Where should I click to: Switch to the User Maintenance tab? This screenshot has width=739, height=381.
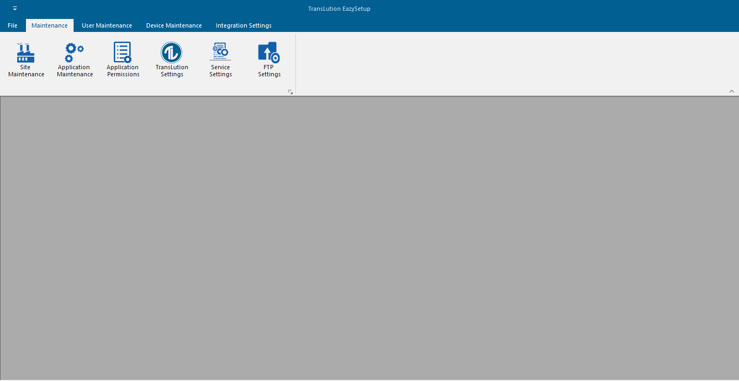click(107, 25)
